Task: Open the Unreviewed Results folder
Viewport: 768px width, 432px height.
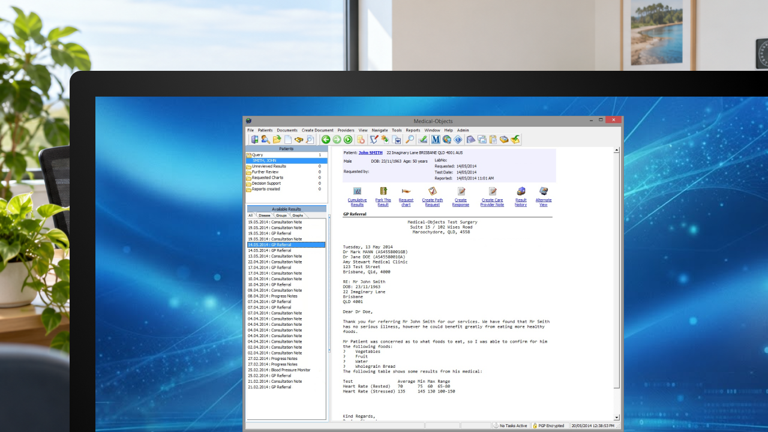Action: tap(287, 166)
